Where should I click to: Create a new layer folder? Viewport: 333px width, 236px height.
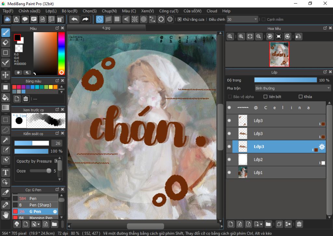(x=268, y=224)
